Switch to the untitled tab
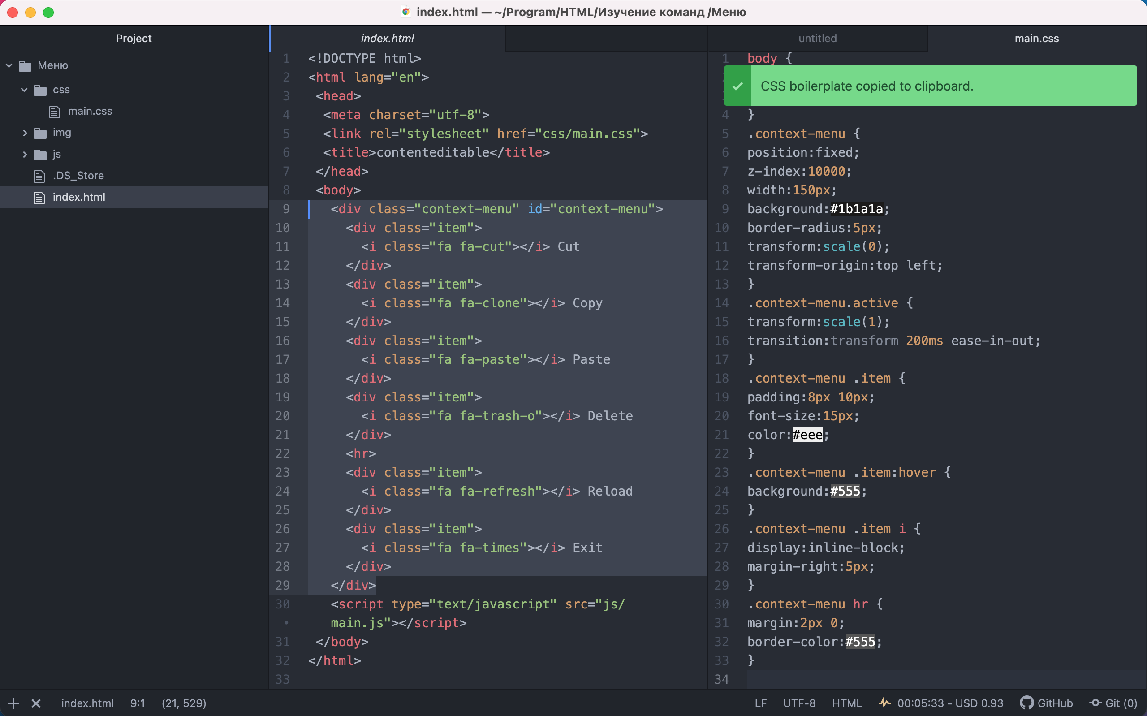 tap(817, 39)
